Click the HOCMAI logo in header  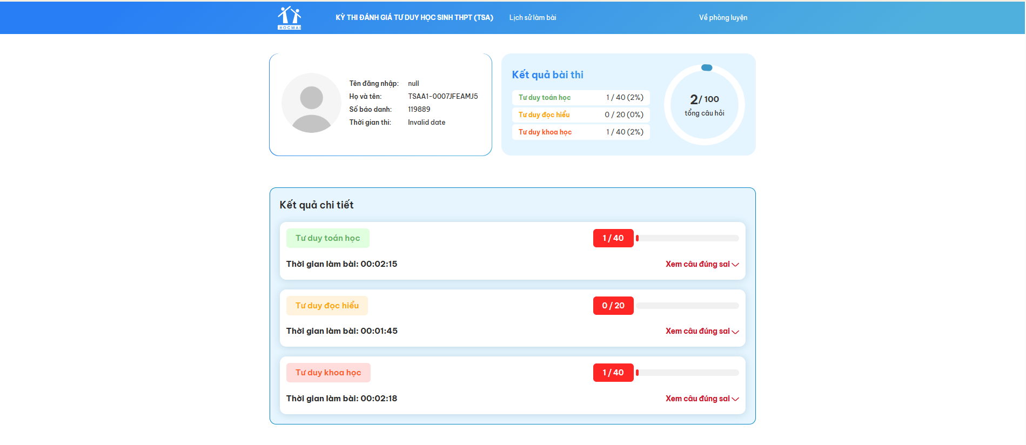click(x=289, y=18)
